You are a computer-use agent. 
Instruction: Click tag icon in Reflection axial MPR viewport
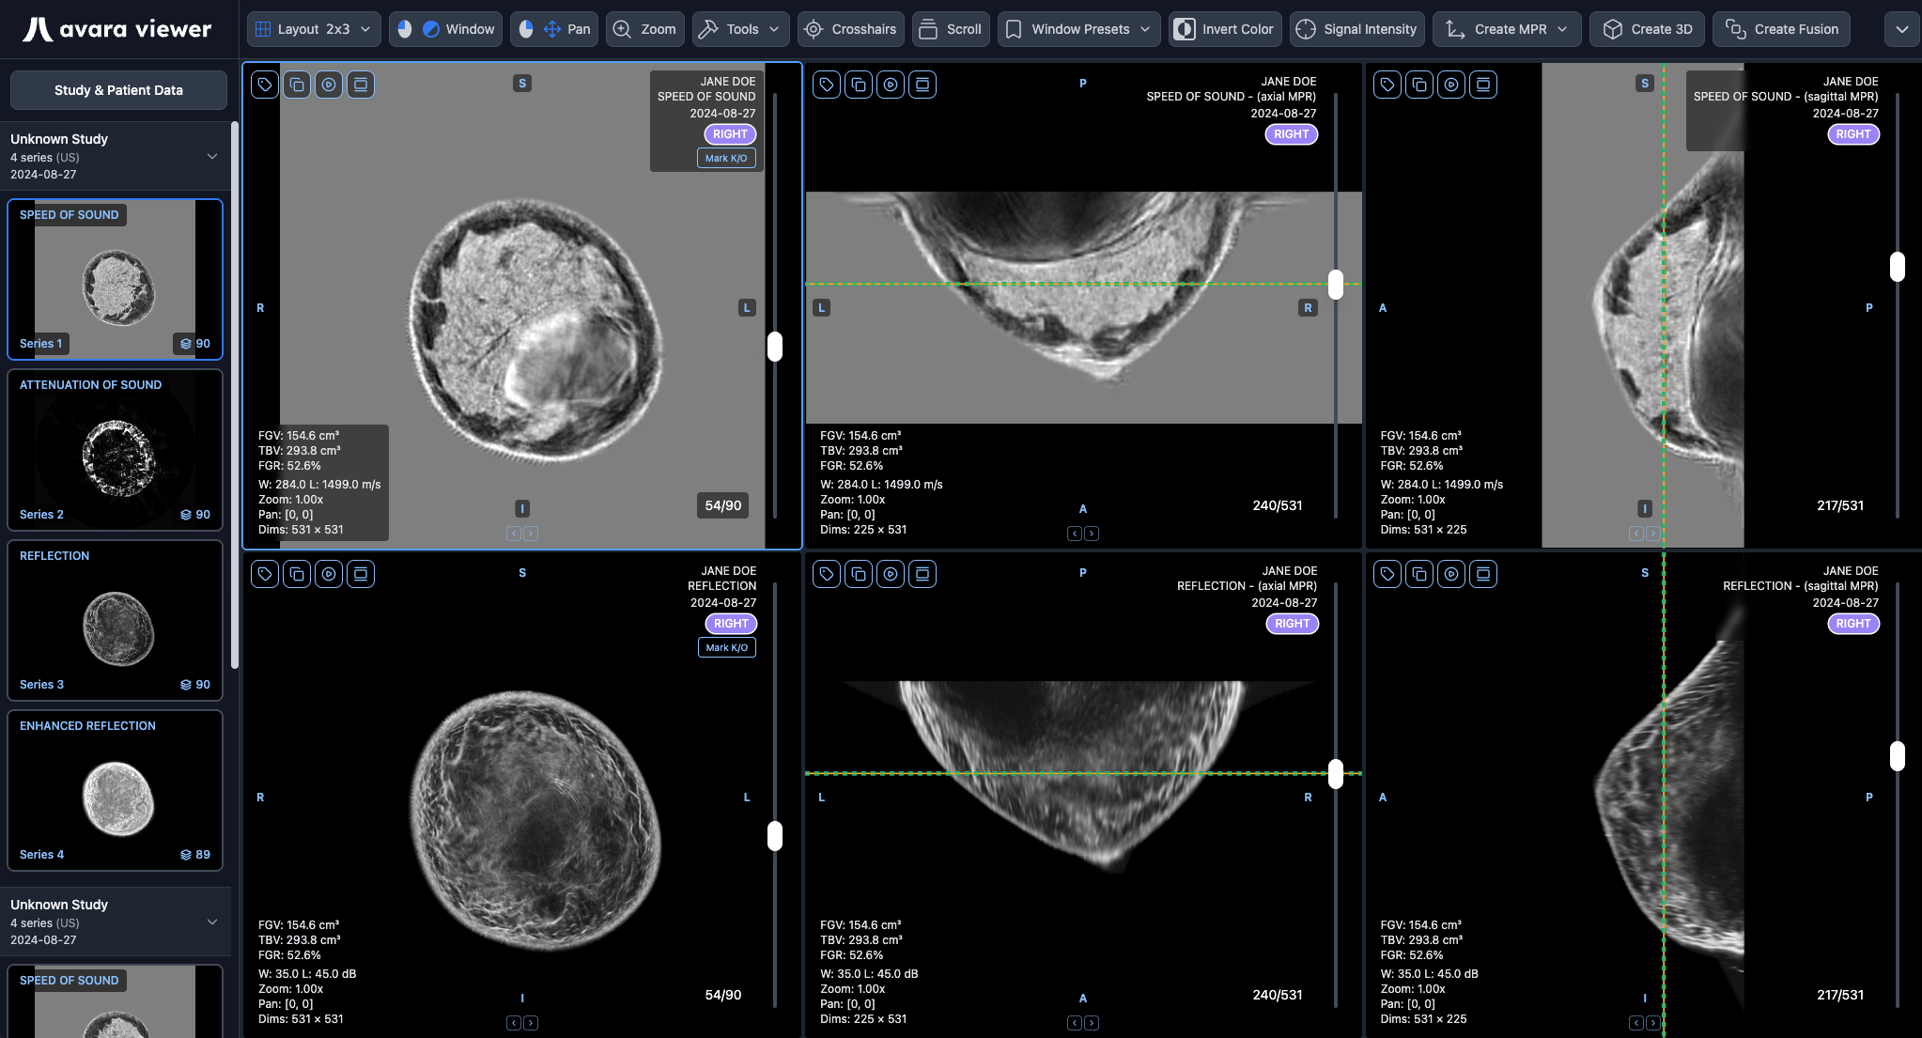[827, 574]
